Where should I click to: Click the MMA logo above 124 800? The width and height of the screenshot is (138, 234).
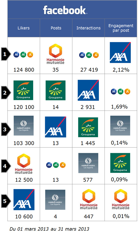coord(23,55)
